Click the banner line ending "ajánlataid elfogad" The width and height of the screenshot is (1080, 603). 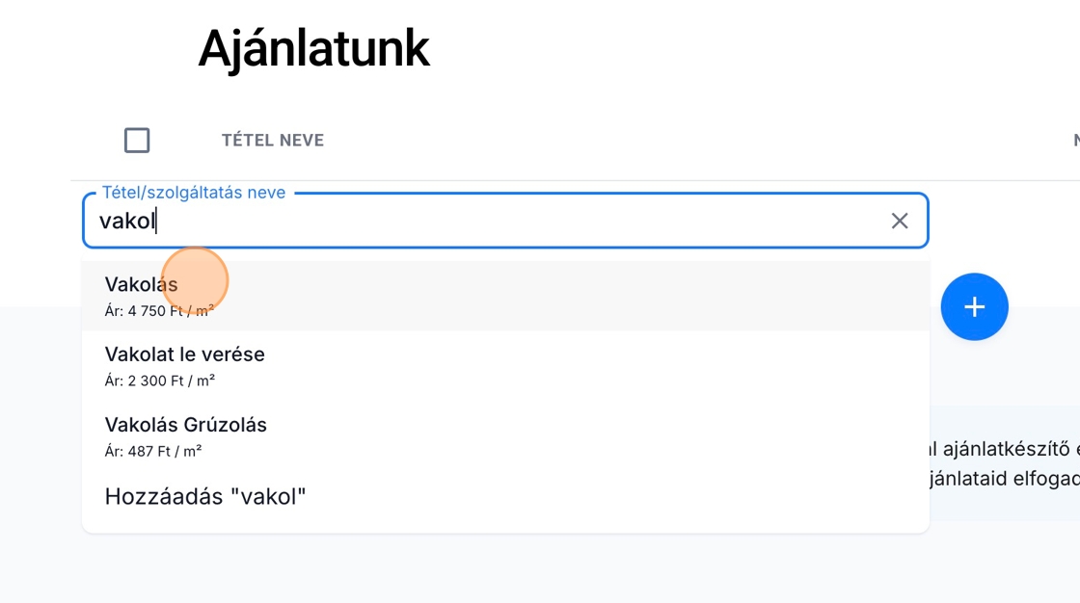click(x=1003, y=478)
